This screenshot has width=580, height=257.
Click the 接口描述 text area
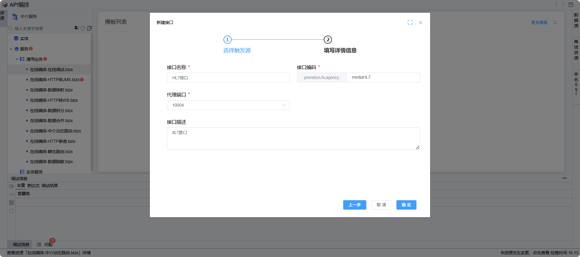(293, 139)
